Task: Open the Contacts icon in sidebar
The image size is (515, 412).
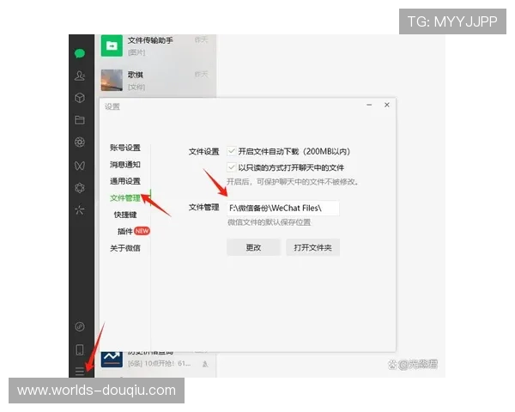Action: click(80, 76)
